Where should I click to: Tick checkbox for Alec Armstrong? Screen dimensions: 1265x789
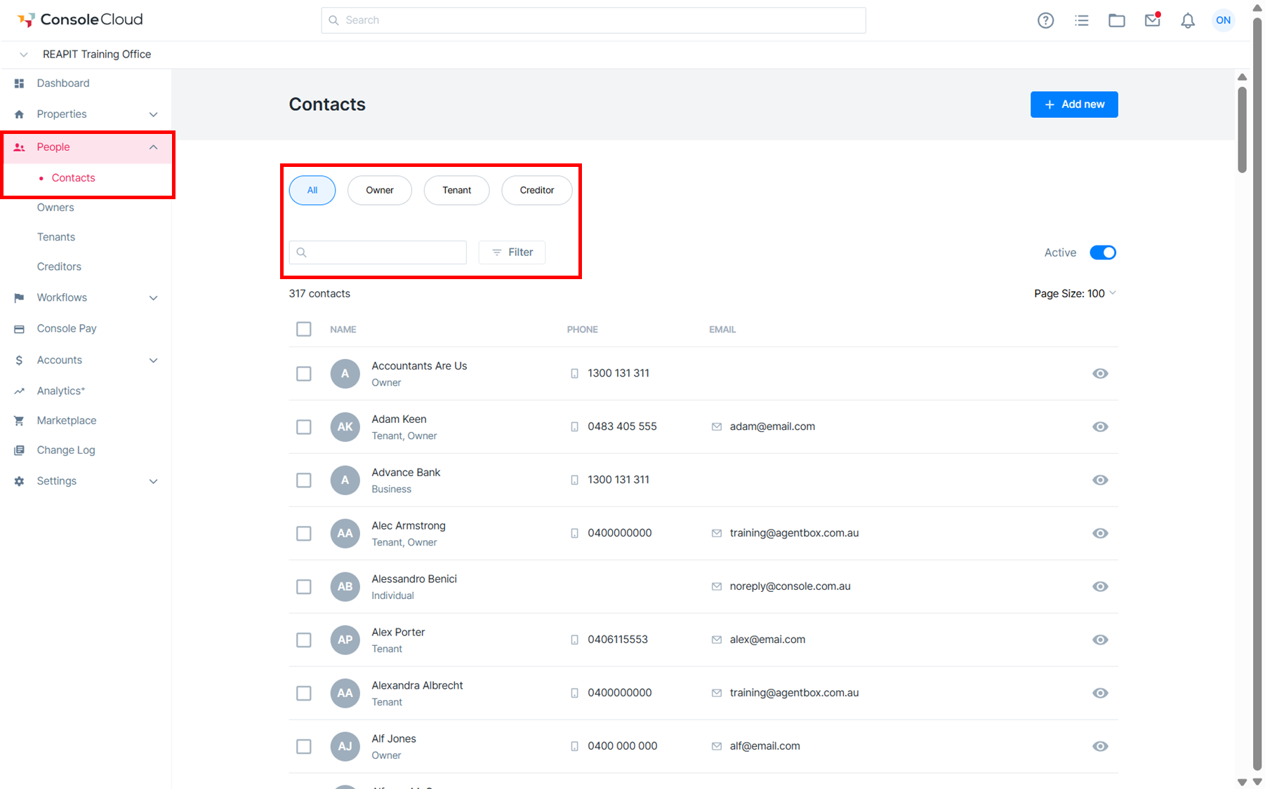coord(304,534)
